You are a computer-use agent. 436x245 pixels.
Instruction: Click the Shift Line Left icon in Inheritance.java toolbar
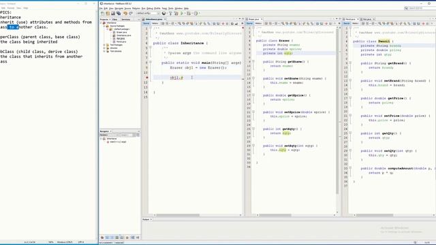(x=214, y=24)
